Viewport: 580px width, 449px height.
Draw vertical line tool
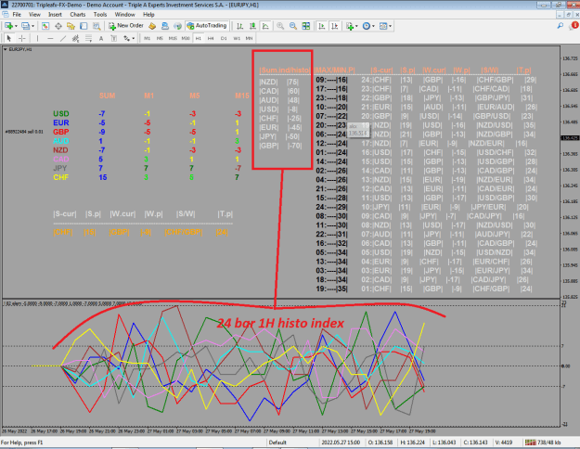pos(37,38)
